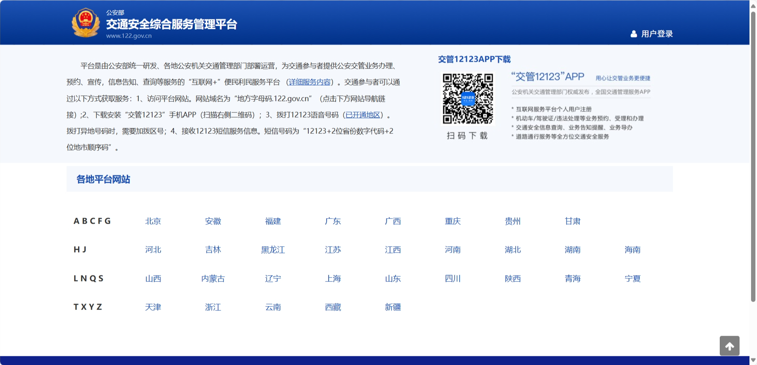Image resolution: width=757 pixels, height=365 pixels.
Task: Click the police emblem logo
Action: pyautogui.click(x=85, y=23)
